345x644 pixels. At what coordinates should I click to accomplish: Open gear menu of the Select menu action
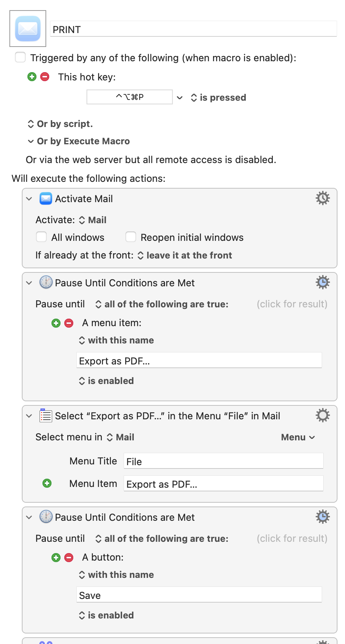[x=322, y=415]
